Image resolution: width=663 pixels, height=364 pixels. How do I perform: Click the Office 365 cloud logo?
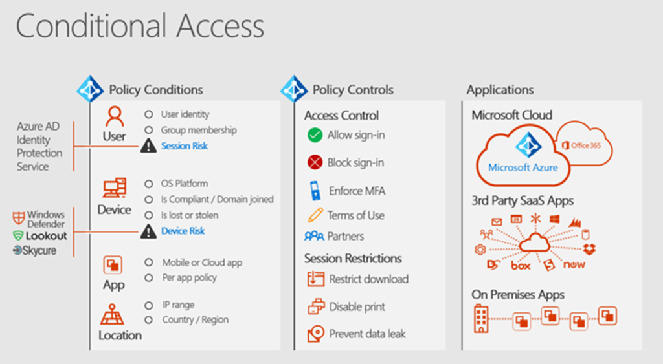click(585, 144)
